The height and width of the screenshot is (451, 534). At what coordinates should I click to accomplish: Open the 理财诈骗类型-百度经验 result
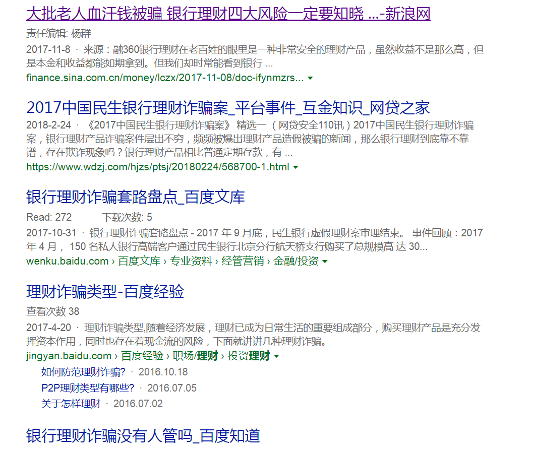pyautogui.click(x=105, y=292)
